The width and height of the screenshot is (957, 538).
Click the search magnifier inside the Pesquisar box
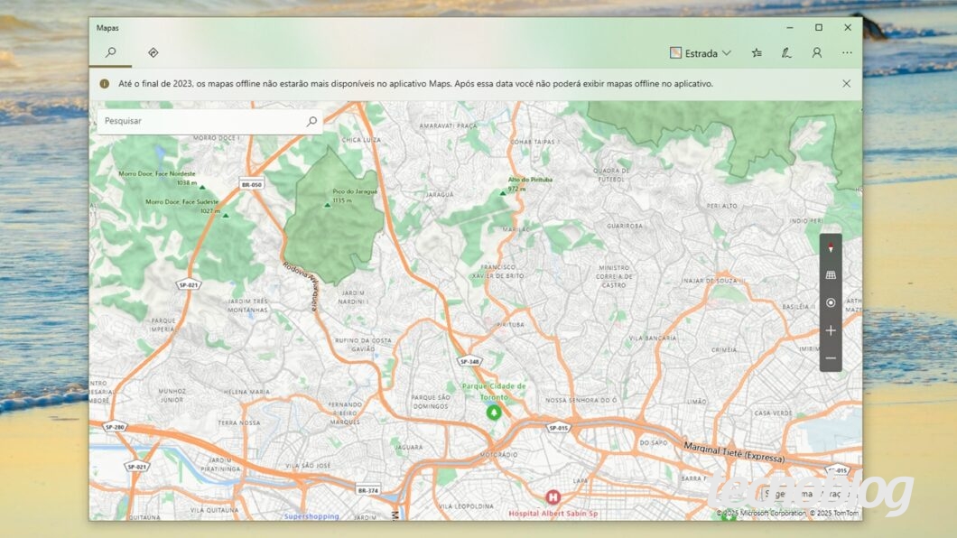tap(311, 120)
